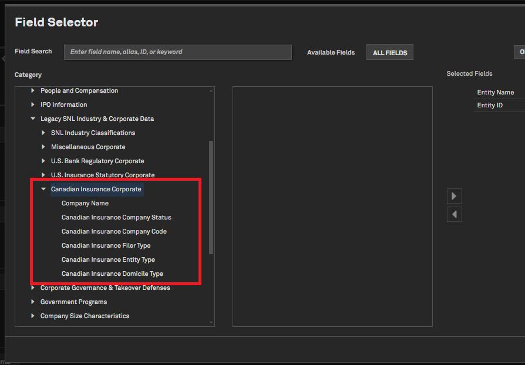This screenshot has width=525, height=365.
Task: Expand U.S. Insurance Statutory Corporate node
Action: click(x=43, y=175)
